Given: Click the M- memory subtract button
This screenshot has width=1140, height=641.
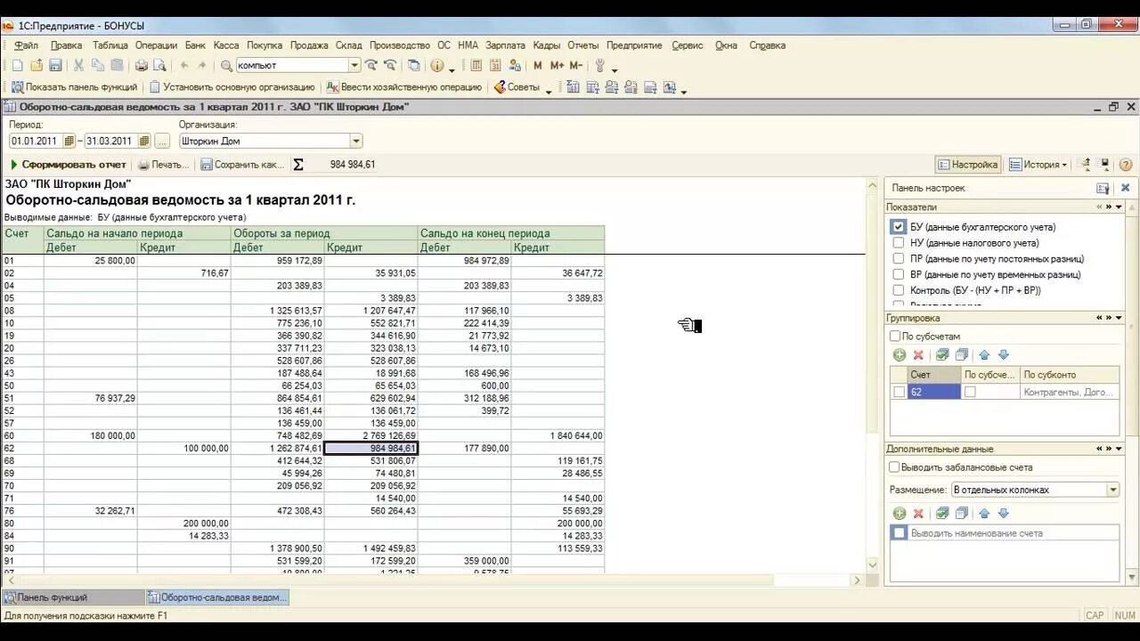Looking at the screenshot, I should 575,65.
